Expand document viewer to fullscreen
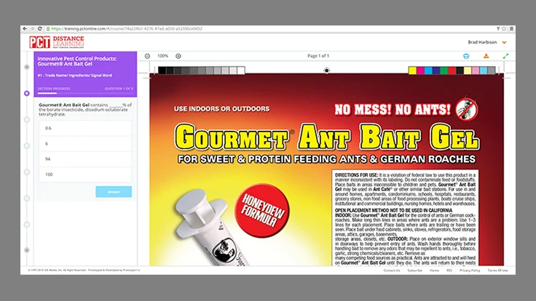This screenshot has height=301, width=536. 505,56
